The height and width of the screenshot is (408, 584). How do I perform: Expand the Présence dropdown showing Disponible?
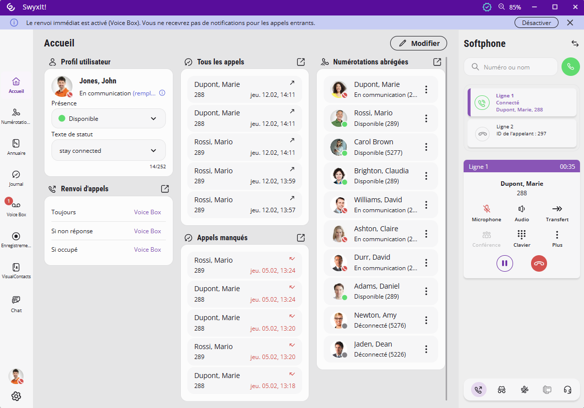click(x=108, y=119)
